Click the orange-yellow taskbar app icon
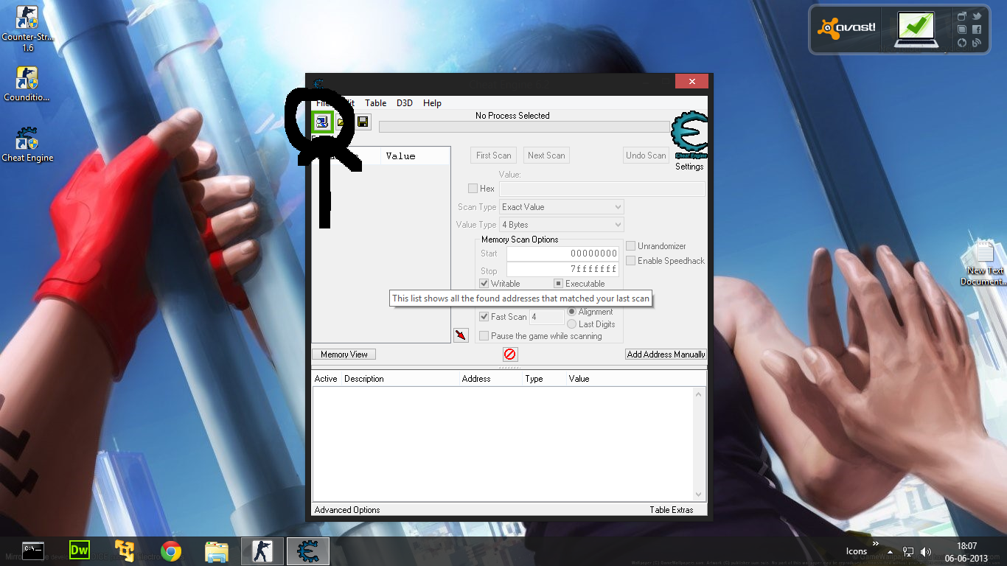 [x=125, y=551]
